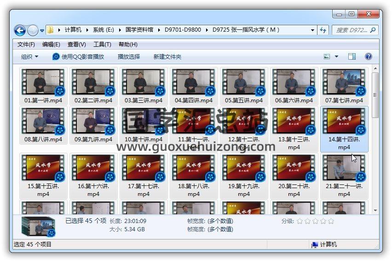Image resolution: width=392 pixels, height=262 pixels.
Task: Select 系统 (E:) breadcrumb segment
Action: pos(104,30)
